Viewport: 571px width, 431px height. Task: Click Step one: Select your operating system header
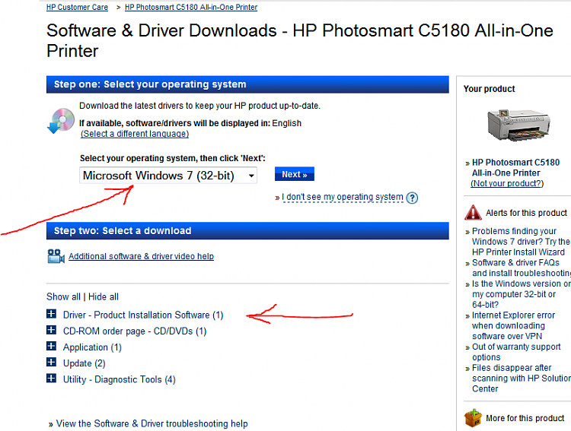point(247,84)
